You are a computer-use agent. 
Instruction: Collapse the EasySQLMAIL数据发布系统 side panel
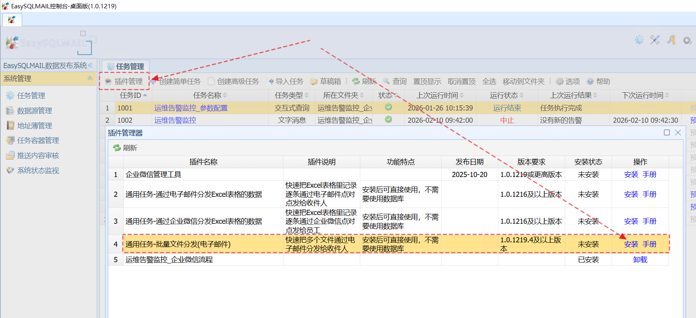(x=90, y=65)
